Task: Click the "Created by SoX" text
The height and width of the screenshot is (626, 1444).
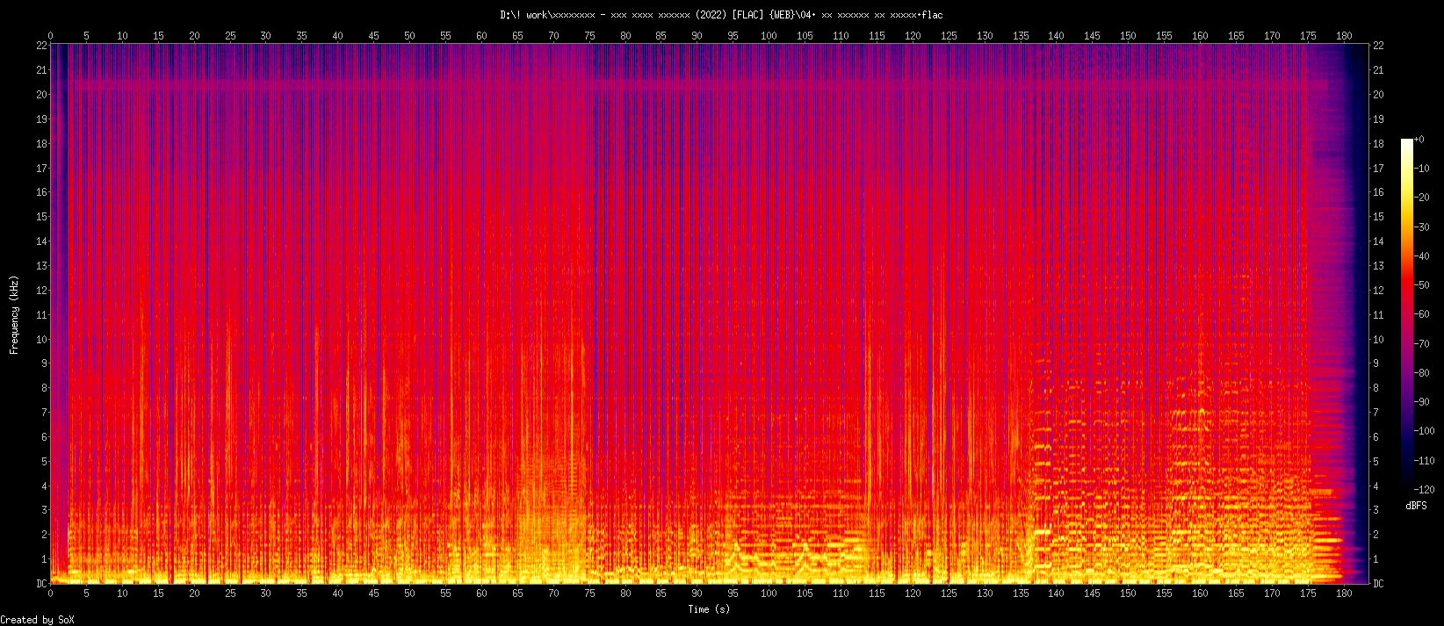Action: (x=38, y=620)
